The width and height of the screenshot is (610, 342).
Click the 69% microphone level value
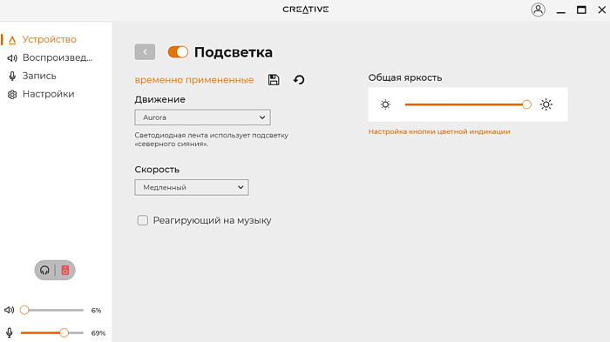point(98,333)
